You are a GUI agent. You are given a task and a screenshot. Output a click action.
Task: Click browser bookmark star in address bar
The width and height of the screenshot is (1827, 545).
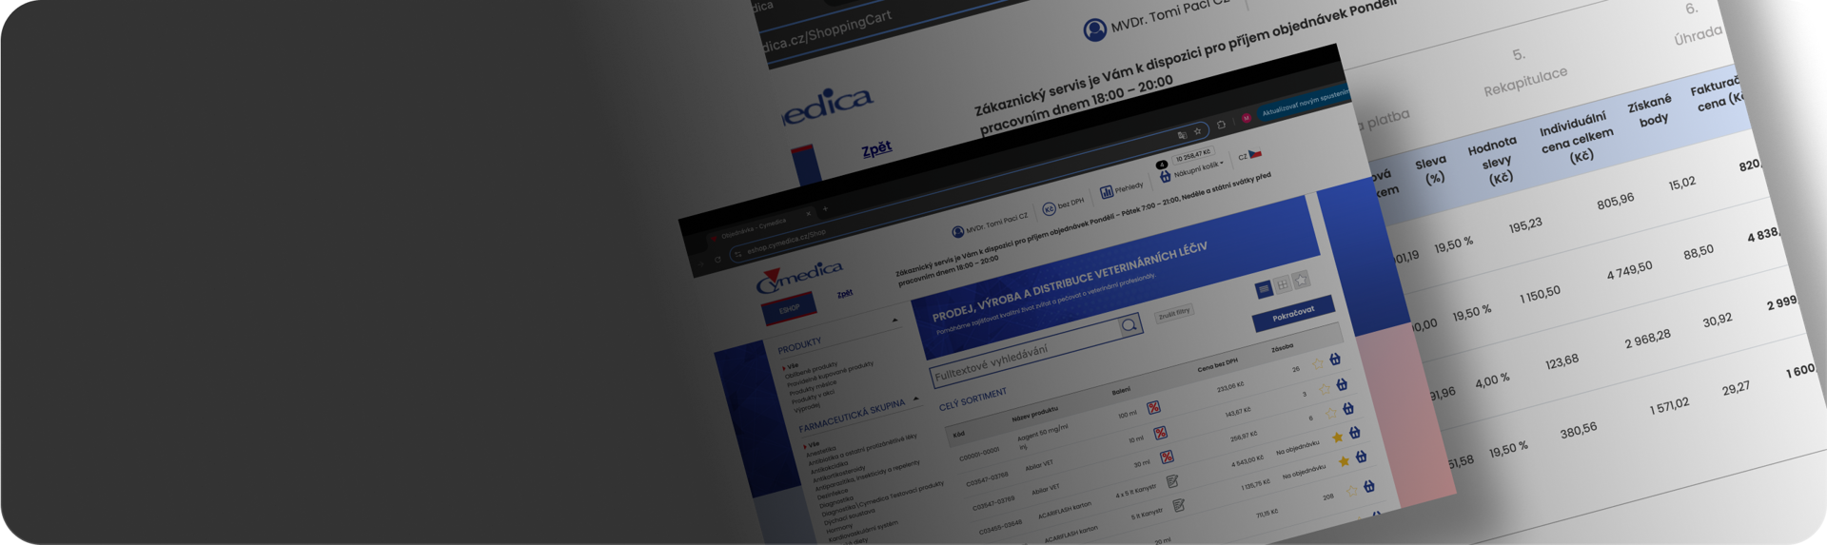(1198, 131)
